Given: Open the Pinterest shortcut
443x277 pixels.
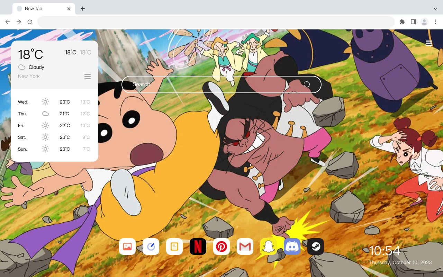Looking at the screenshot, I should point(221,247).
